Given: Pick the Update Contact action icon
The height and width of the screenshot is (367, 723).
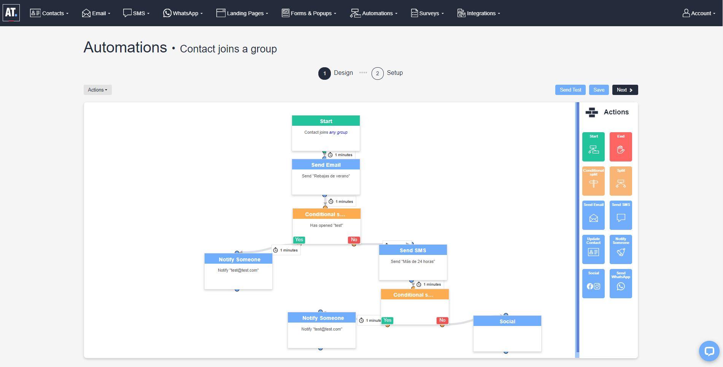Looking at the screenshot, I should point(593,249).
